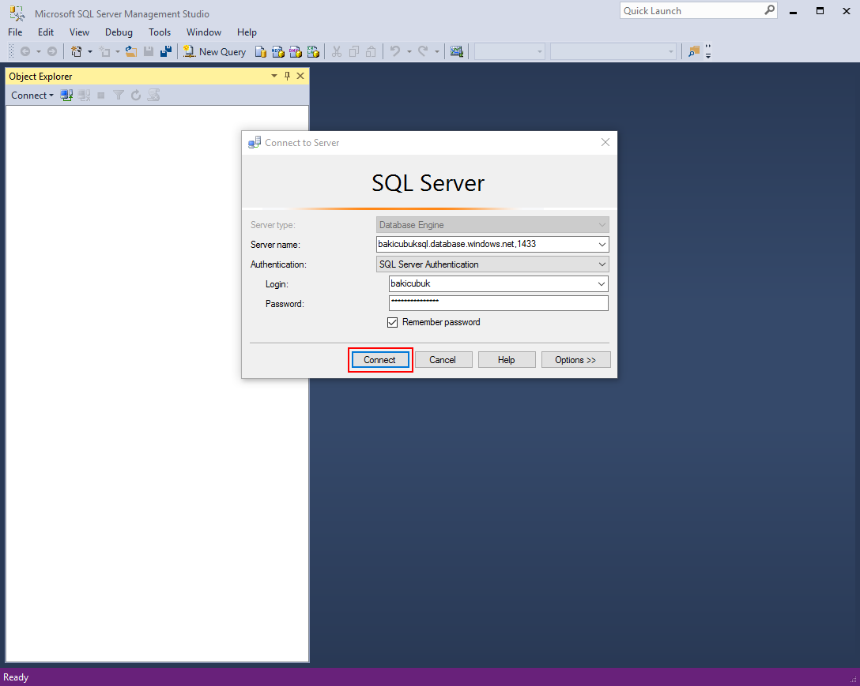This screenshot has height=686, width=860.
Task: Click the Open File folder icon
Action: [131, 51]
